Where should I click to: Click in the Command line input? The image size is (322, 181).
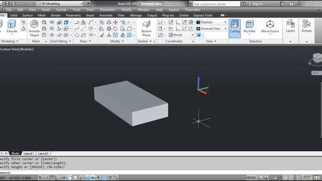tap(161, 172)
